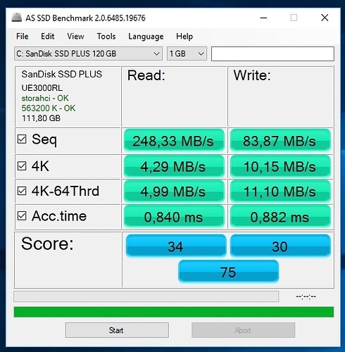Uncheck the Seq test checkbox
Screen dimensions: 345x352
22,139
